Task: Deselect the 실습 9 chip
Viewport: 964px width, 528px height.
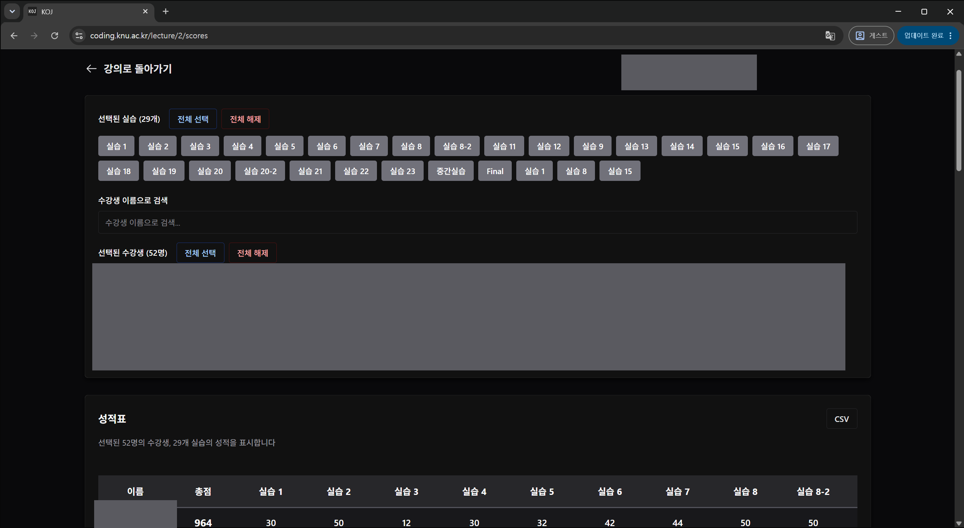Action: pos(592,146)
